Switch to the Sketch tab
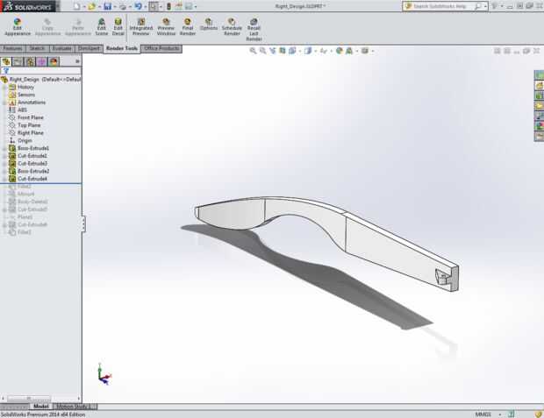Image resolution: width=544 pixels, height=418 pixels. (37, 48)
